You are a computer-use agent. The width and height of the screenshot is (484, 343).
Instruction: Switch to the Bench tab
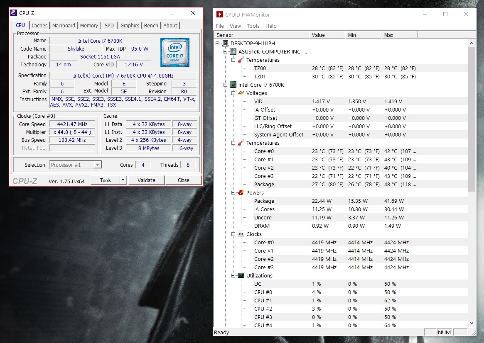pyautogui.click(x=151, y=26)
